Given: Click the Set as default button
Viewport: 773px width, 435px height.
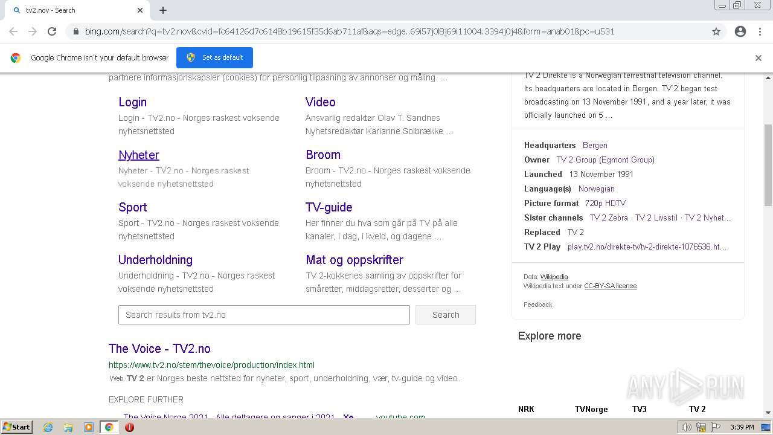Looking at the screenshot, I should point(214,57).
